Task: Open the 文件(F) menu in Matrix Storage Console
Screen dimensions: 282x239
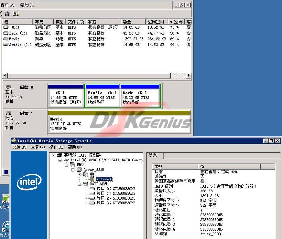Action: point(19,147)
